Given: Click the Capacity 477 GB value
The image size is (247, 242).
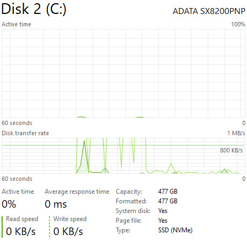Looking at the screenshot, I should 168,192.
